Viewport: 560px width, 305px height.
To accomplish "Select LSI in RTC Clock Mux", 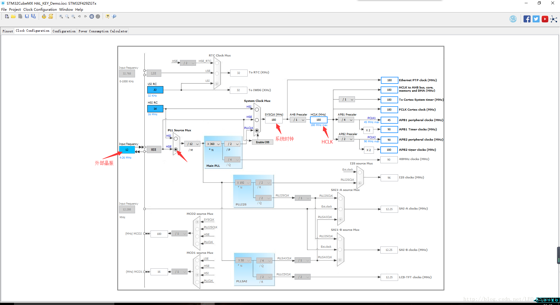I will [x=217, y=84].
